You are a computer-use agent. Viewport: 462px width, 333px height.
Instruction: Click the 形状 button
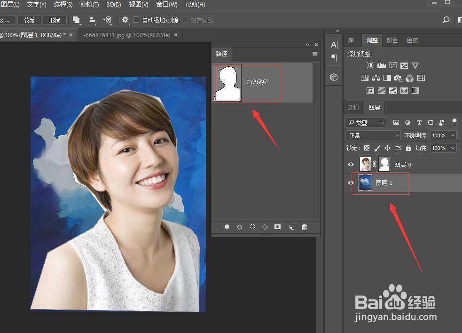(x=55, y=20)
